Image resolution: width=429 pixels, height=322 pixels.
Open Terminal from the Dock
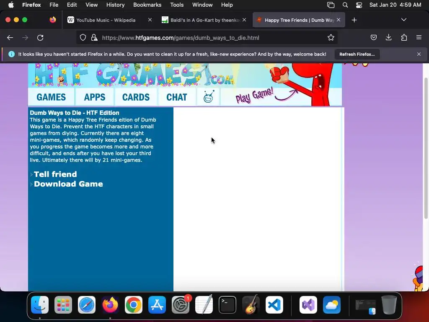[x=227, y=305]
